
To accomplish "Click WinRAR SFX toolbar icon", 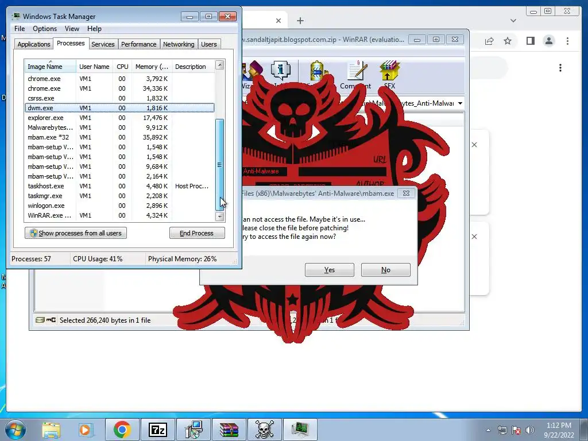I will pyautogui.click(x=390, y=75).
